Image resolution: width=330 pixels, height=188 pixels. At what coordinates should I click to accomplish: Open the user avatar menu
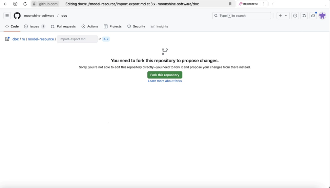322,16
